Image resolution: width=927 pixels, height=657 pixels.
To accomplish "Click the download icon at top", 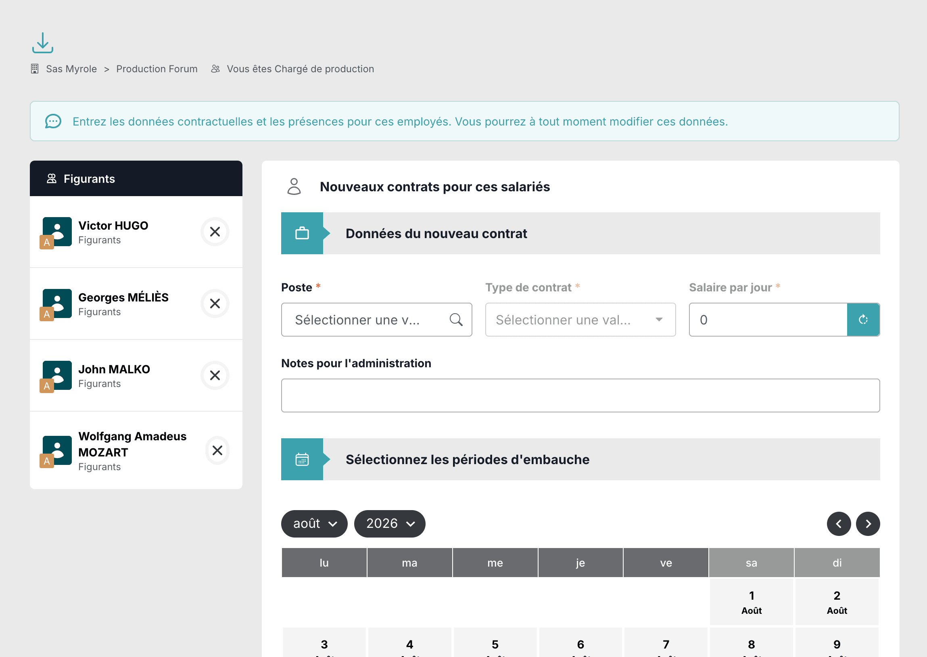I will [x=43, y=43].
